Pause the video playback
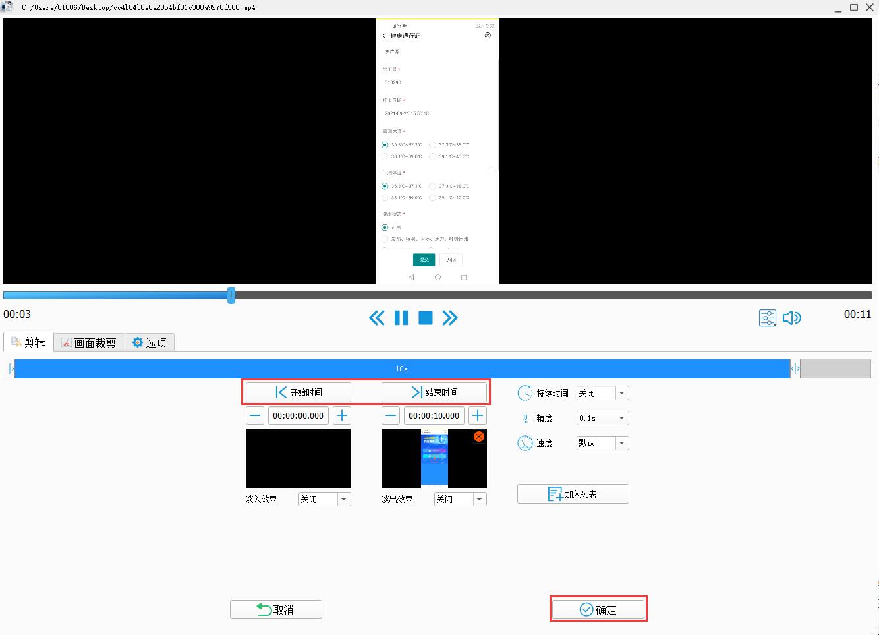 point(401,318)
